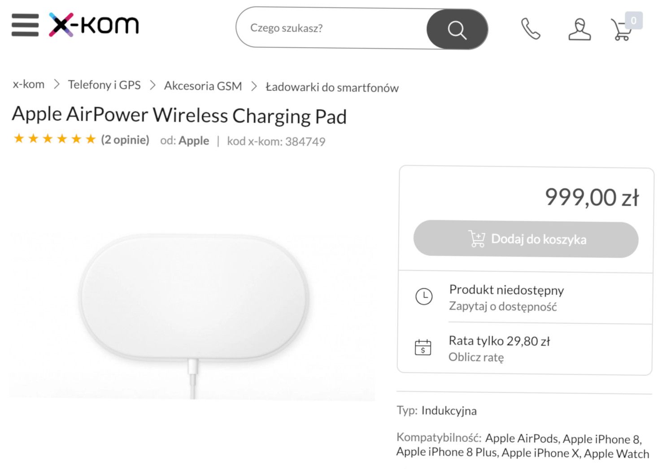Click the phone contact icon
Viewport: 662px width, 469px height.
tap(531, 29)
